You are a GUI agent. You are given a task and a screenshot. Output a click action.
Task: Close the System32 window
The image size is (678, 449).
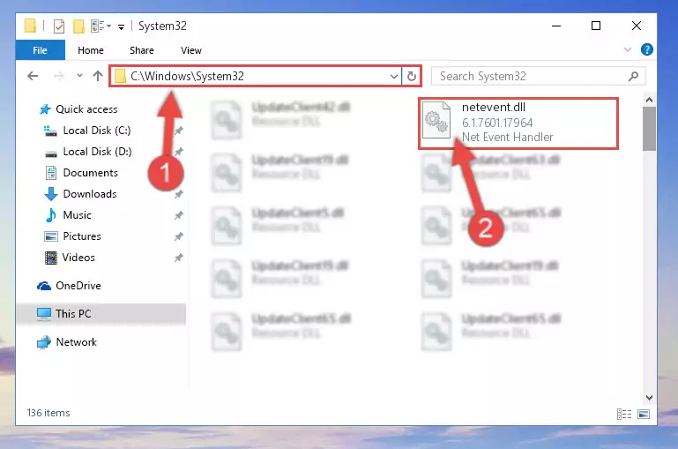(636, 26)
